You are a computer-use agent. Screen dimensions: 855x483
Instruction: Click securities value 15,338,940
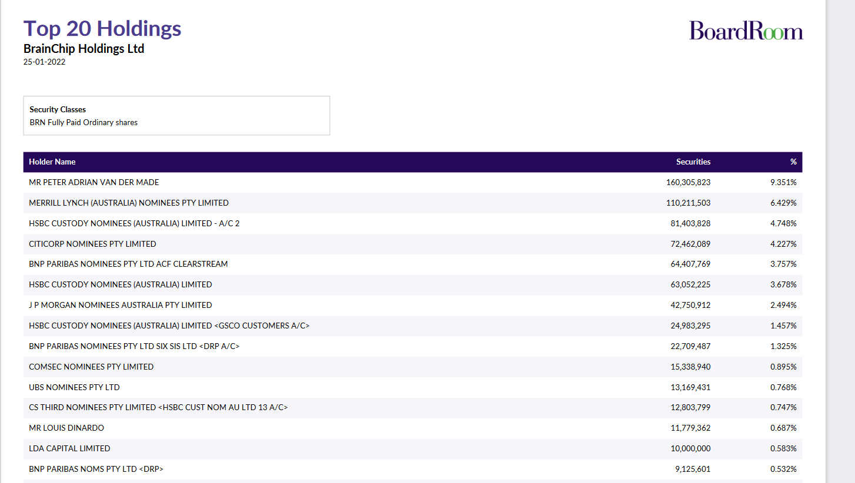(690, 367)
